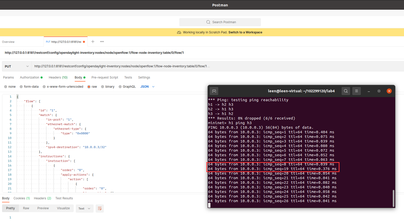Choose the GraphQL body option
Viewport: 404px width, 221px height.
tap(120, 87)
